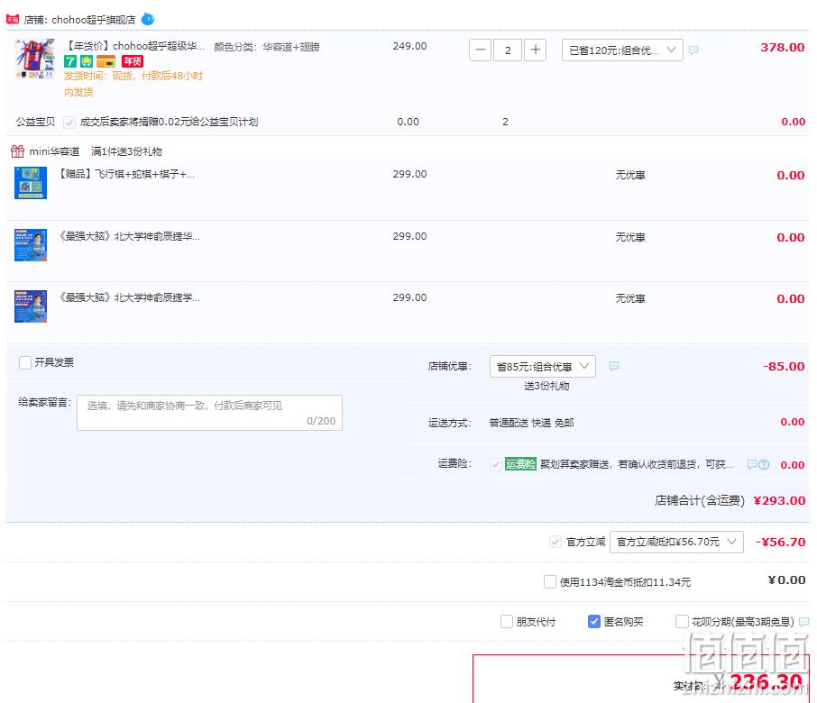Click the green 运费险 label tag
817x703 pixels.
(520, 464)
